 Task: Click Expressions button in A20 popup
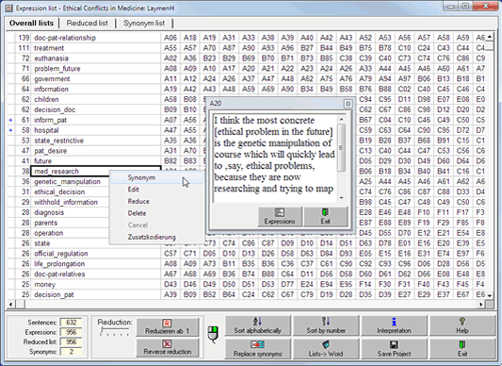point(280,217)
